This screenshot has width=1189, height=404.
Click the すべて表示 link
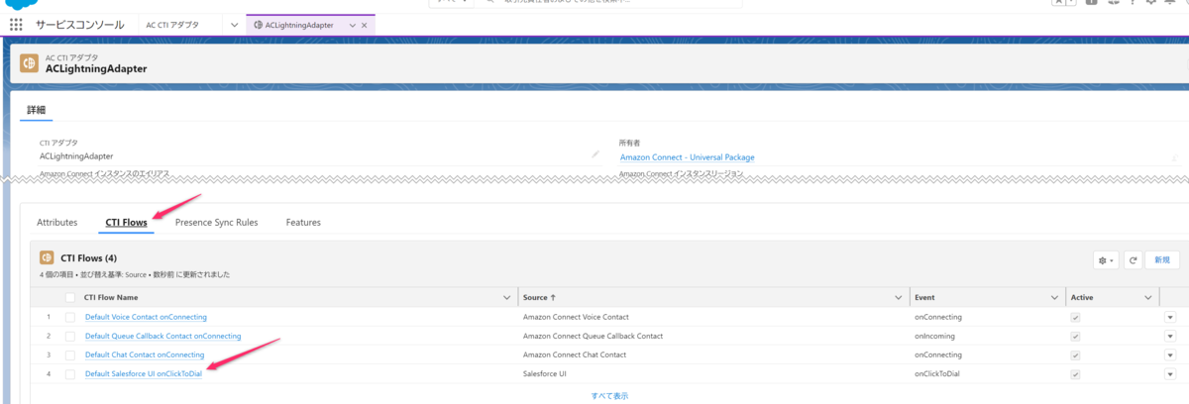pos(609,395)
